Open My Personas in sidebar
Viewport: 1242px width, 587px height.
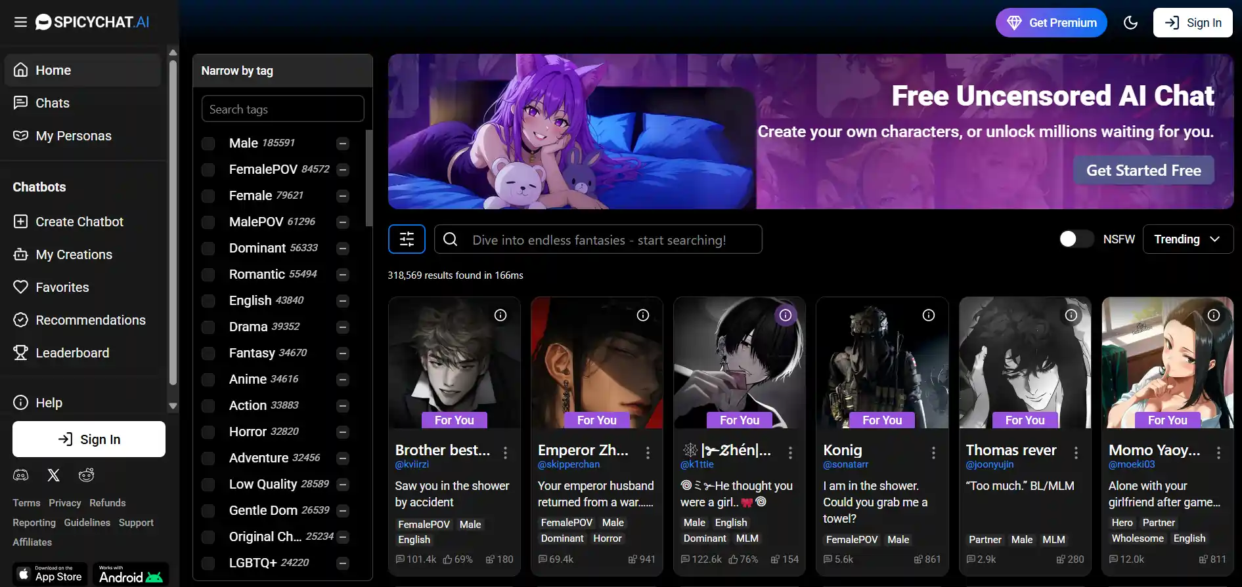point(83,136)
